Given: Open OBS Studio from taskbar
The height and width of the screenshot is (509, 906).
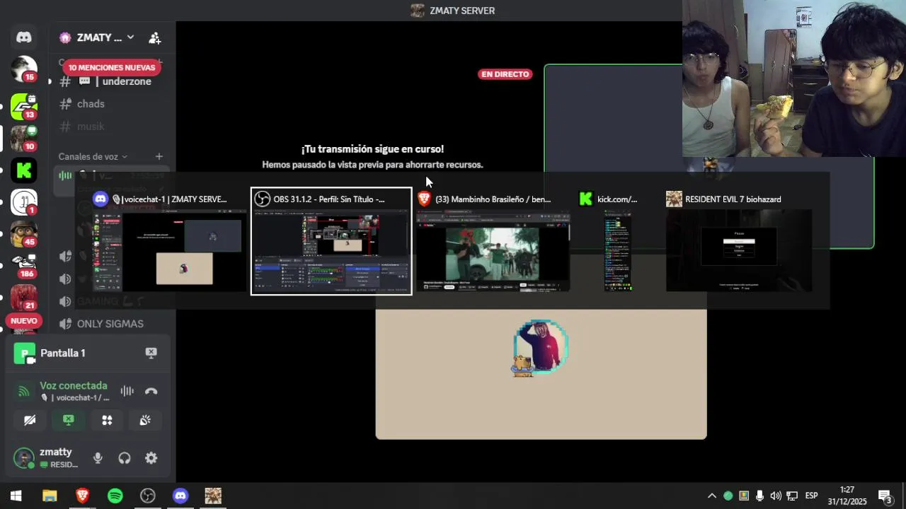Looking at the screenshot, I should (x=147, y=496).
